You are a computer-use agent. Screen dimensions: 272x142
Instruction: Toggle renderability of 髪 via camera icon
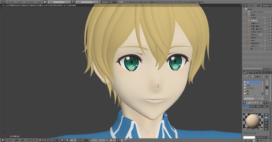pyautogui.click(x=271, y=49)
